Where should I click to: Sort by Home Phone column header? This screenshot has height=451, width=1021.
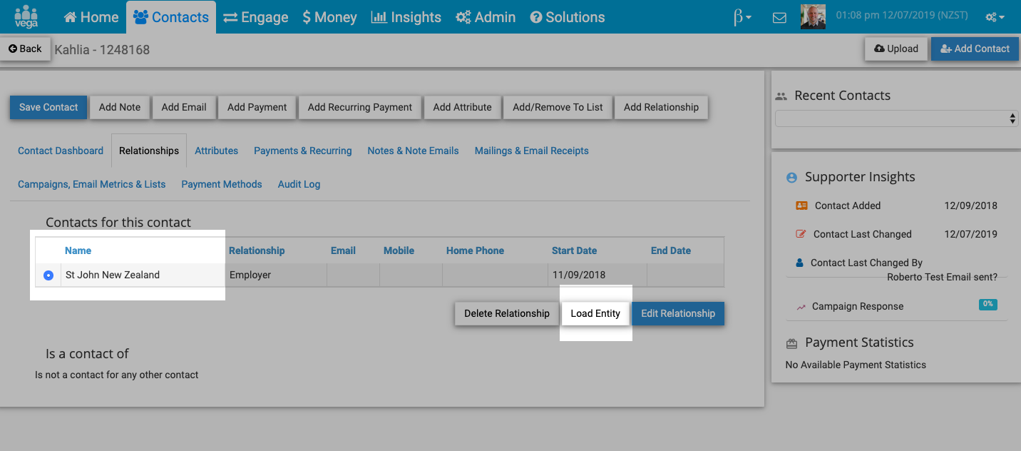tap(475, 250)
